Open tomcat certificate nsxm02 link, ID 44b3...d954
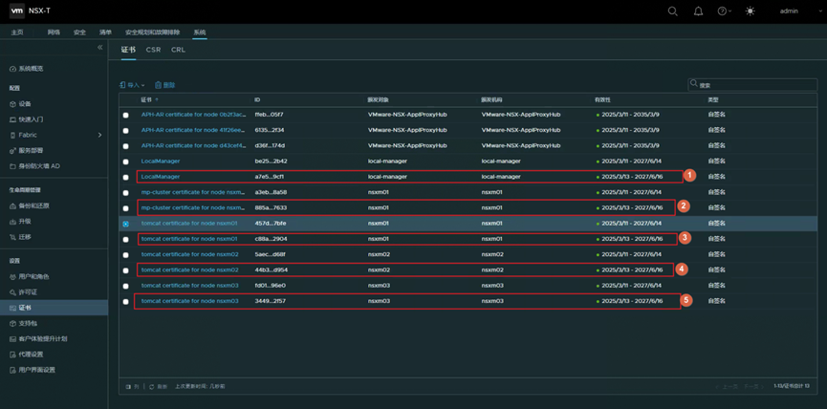This screenshot has width=827, height=409. [x=190, y=269]
